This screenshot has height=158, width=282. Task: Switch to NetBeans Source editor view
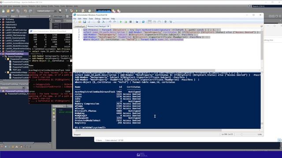(58, 21)
